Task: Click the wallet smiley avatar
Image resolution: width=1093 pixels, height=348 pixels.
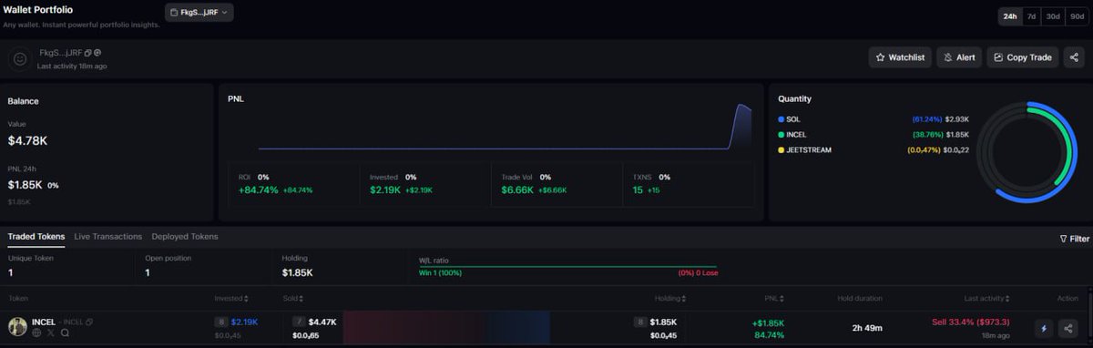Action: tap(19, 59)
